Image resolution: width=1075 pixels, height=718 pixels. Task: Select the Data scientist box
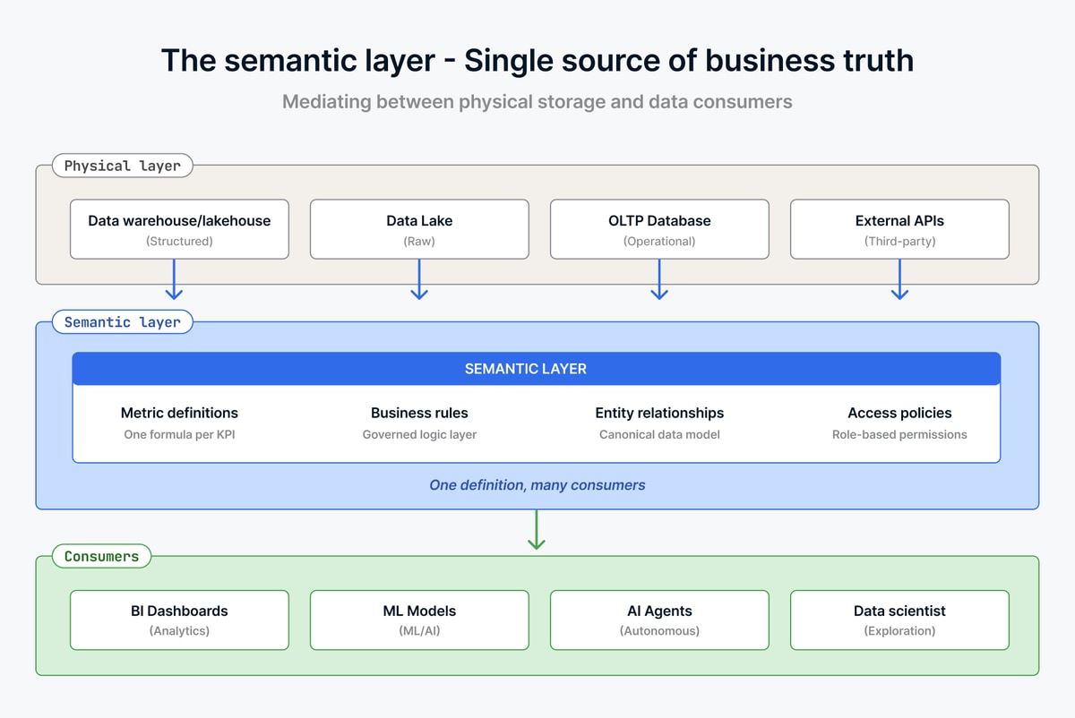899,620
